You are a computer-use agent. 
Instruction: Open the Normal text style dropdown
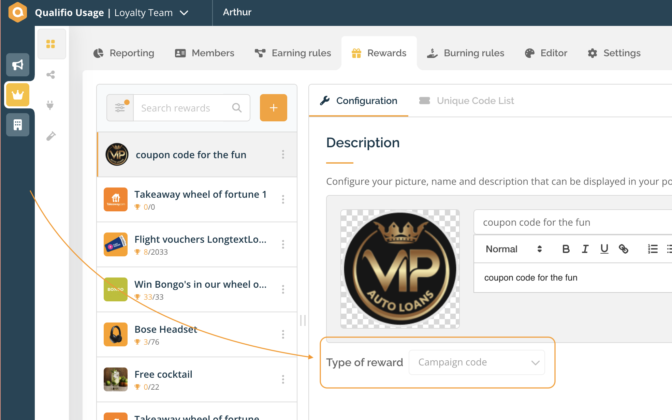514,249
